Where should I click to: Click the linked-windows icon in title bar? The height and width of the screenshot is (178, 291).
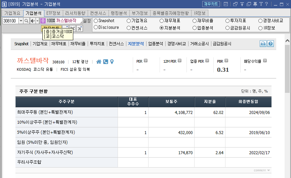click(x=235, y=4)
